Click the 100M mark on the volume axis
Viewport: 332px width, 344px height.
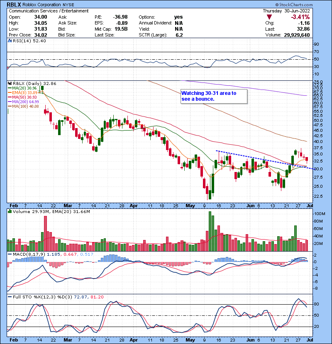click(320, 214)
